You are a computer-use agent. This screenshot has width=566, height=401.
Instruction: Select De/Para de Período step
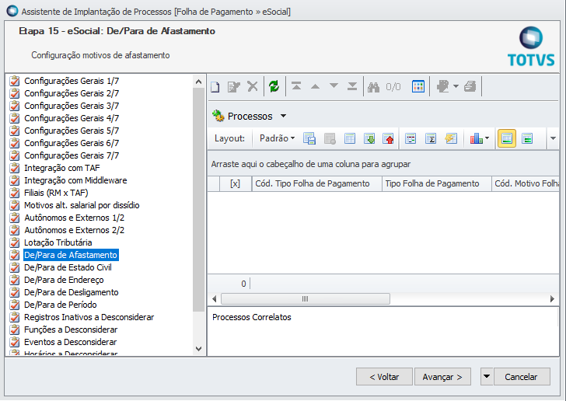point(61,305)
